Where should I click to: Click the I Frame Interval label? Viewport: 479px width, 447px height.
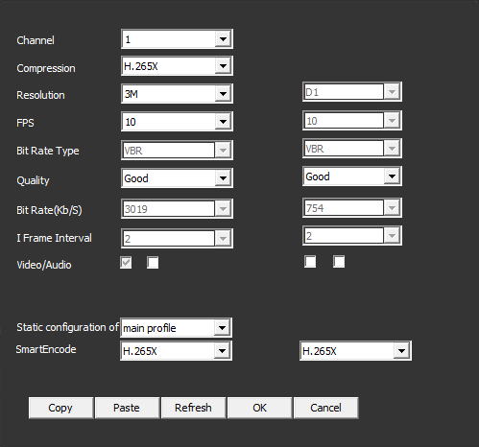[54, 238]
